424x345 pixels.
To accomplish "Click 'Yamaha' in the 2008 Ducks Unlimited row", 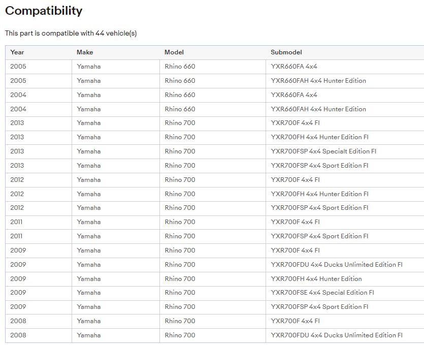I will 88,335.
